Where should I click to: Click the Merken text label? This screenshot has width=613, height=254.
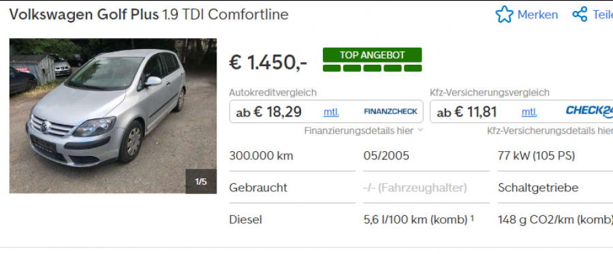coord(537,15)
